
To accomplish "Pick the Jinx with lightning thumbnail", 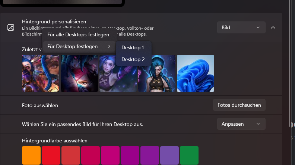I will [x=157, y=73].
